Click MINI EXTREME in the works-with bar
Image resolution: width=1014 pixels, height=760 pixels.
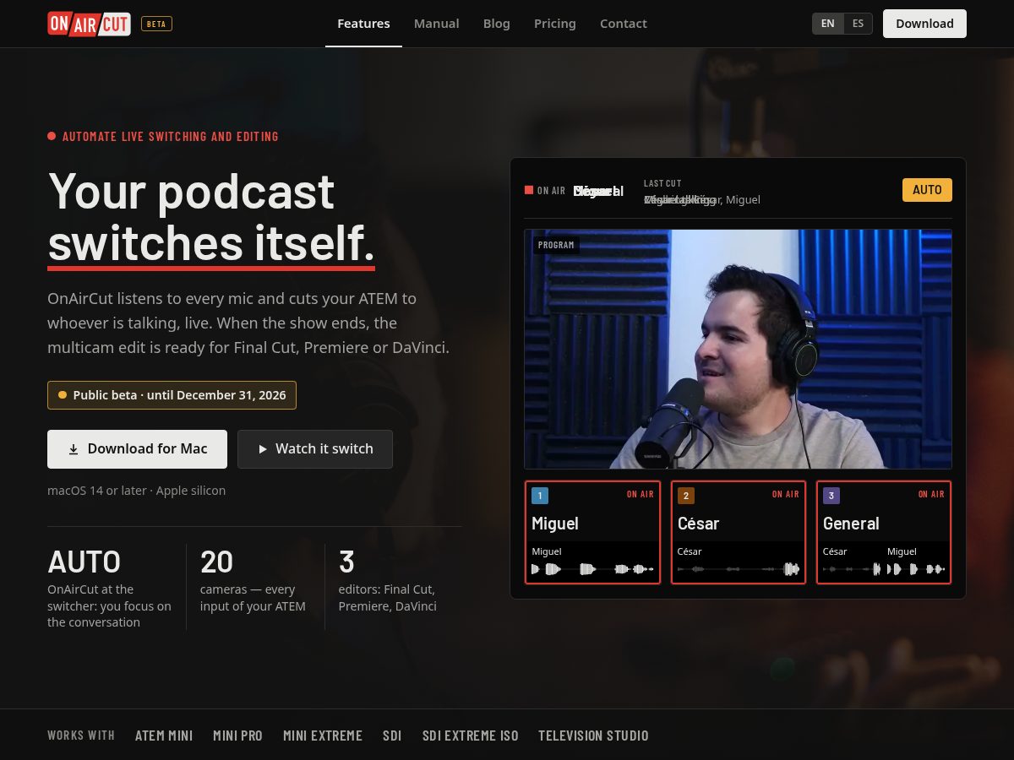[x=323, y=736]
